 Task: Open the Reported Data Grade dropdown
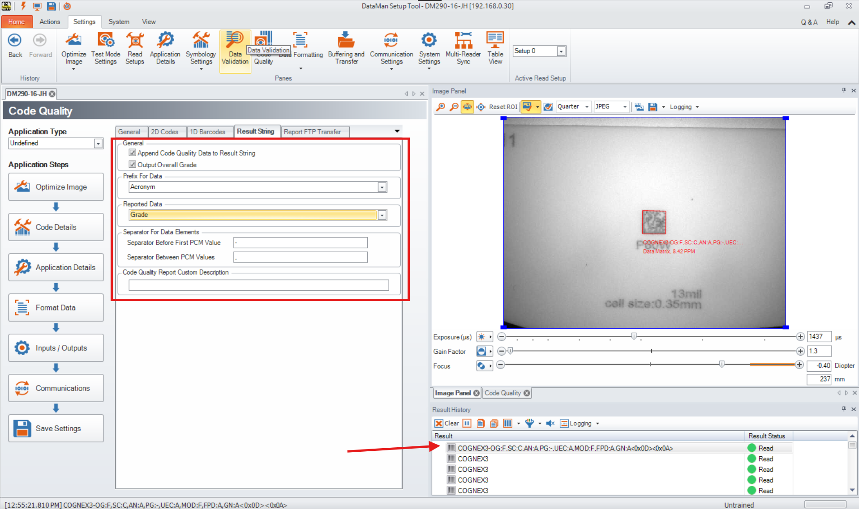[x=382, y=215]
